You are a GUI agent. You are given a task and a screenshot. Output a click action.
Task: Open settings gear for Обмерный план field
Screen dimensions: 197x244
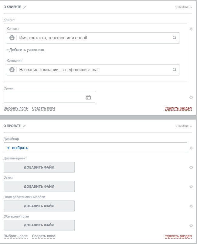coord(191,225)
